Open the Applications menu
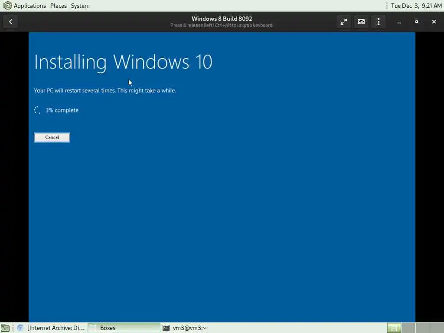 pos(30,6)
